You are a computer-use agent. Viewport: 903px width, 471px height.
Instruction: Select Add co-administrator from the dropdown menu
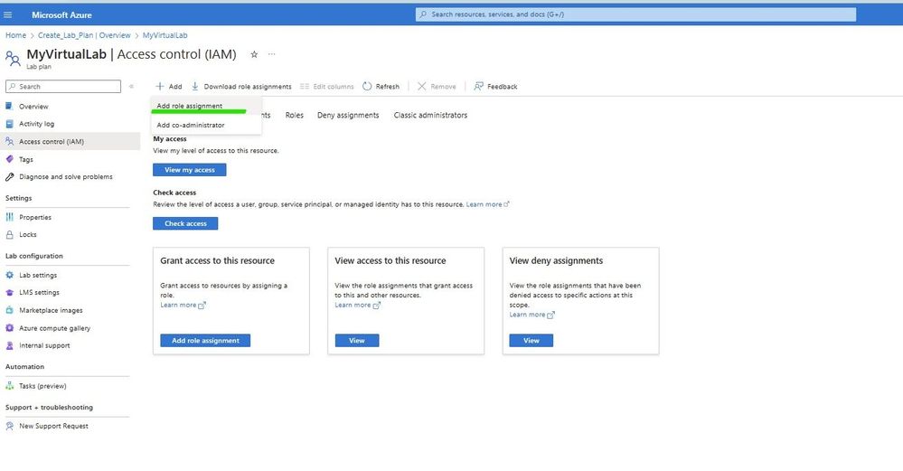[206, 125]
